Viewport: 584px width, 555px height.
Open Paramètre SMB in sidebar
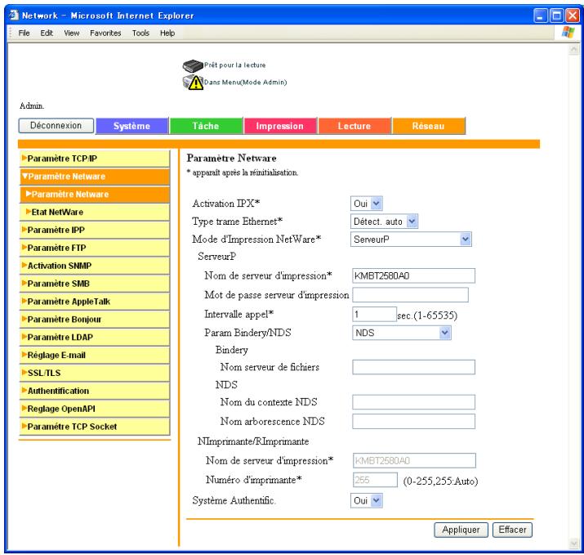click(x=95, y=284)
